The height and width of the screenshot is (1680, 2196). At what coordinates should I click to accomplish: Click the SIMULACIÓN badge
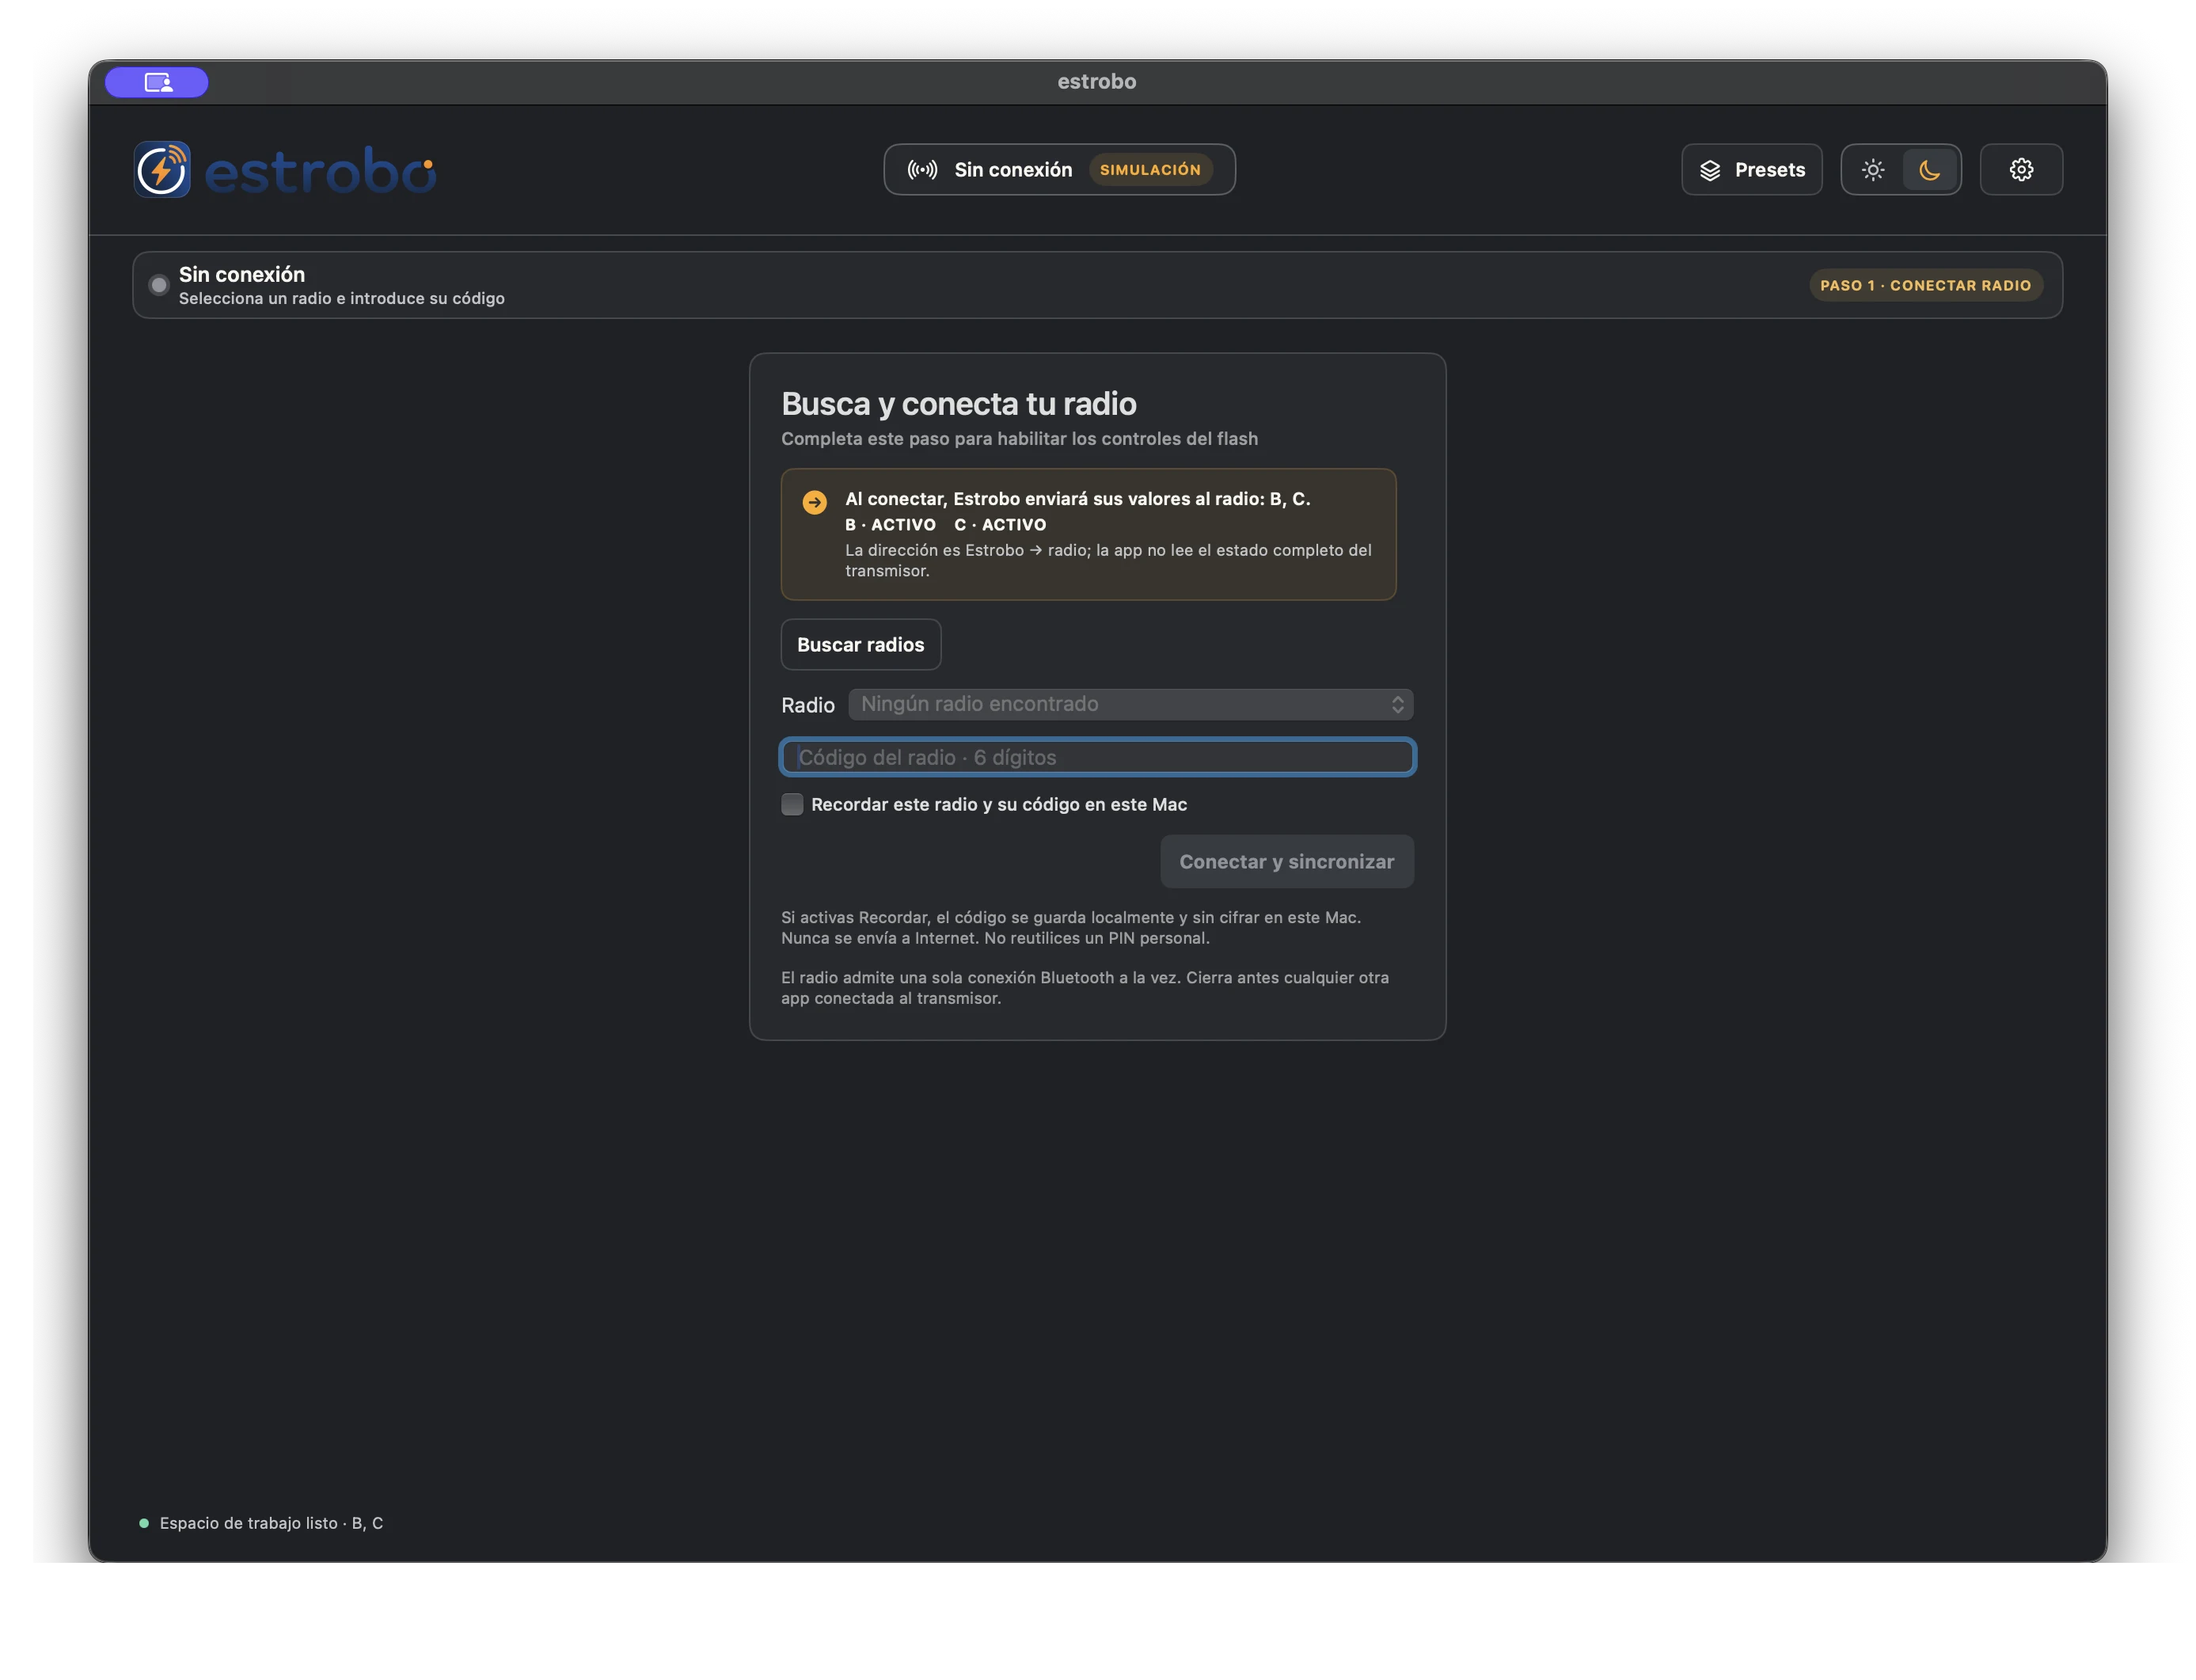[x=1150, y=170]
